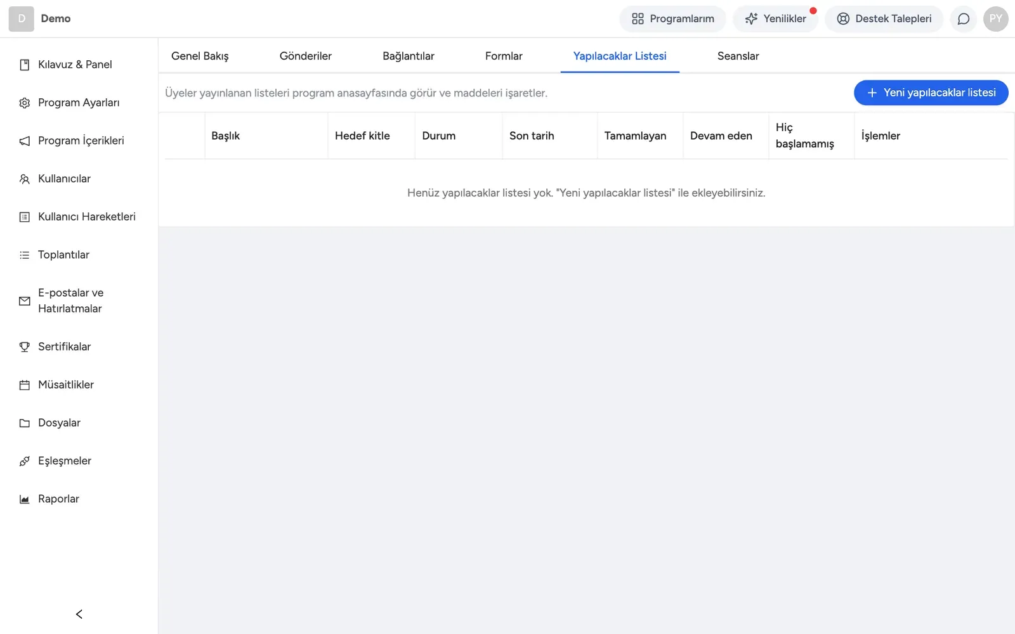Click the Kullanıcılar people icon
Screen dimensions: 1015x634
pyautogui.click(x=24, y=179)
